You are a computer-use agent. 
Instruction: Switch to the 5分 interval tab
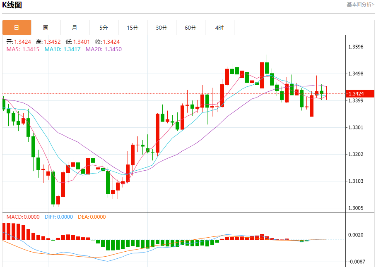(x=104, y=28)
